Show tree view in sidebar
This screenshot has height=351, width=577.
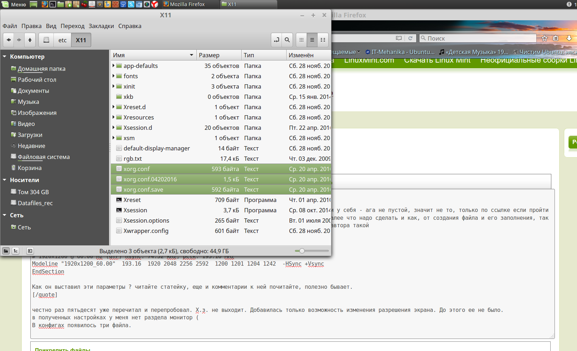pyautogui.click(x=16, y=251)
